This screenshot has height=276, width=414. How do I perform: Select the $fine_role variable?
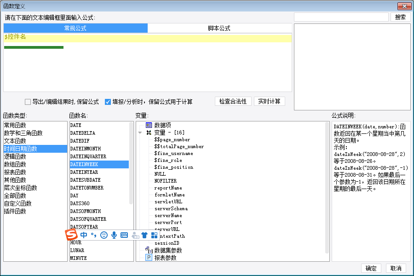tap(168, 161)
